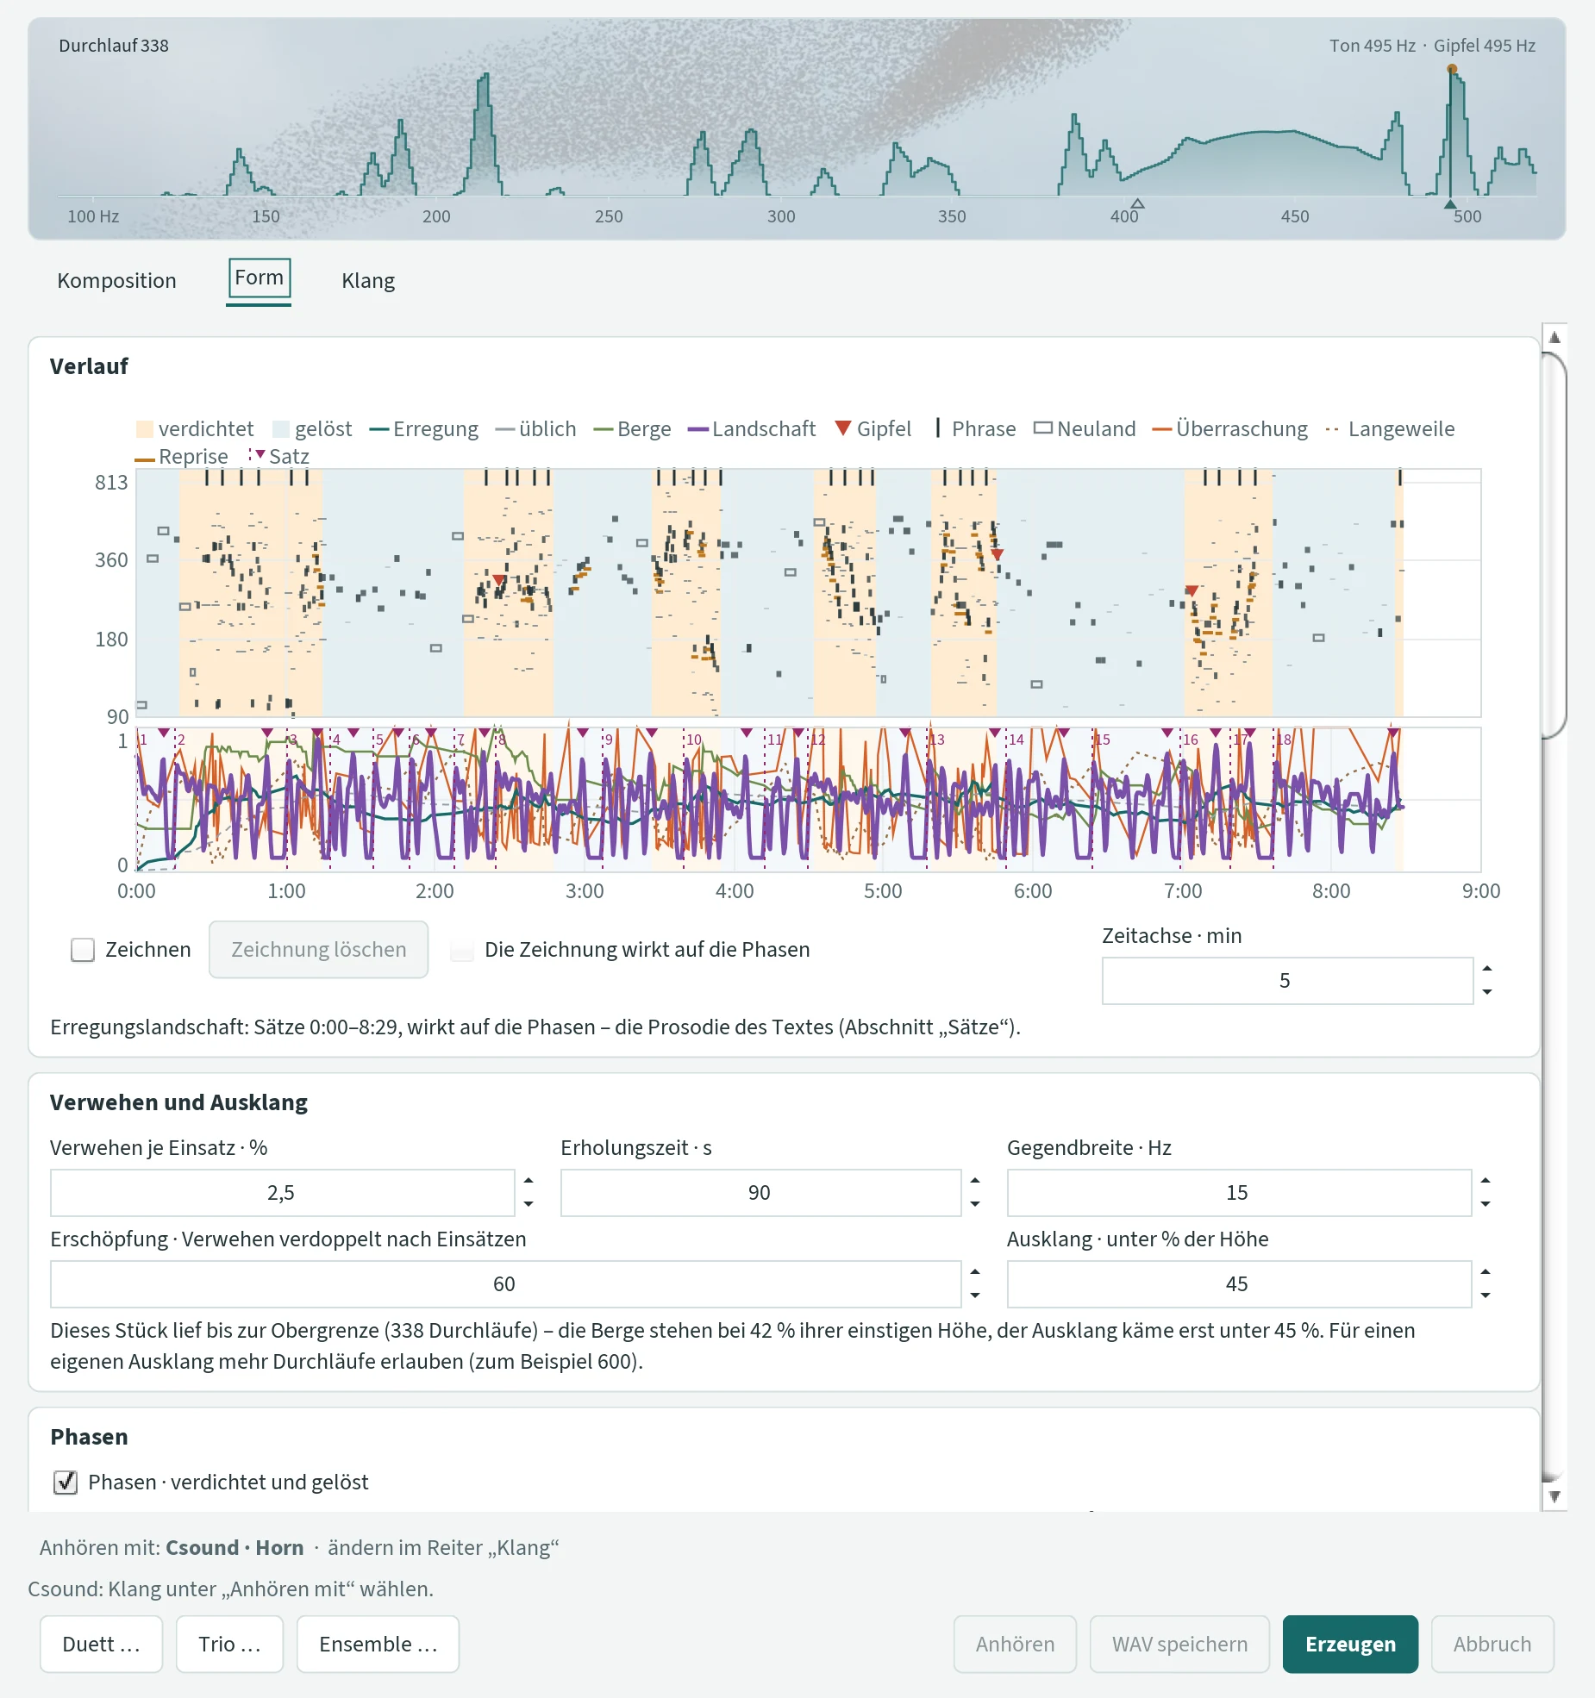Click the Gegenbreite field showing 15
Screen dimensions: 1595x1698
click(1239, 1193)
